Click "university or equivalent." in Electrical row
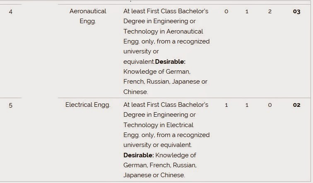 coord(158,145)
